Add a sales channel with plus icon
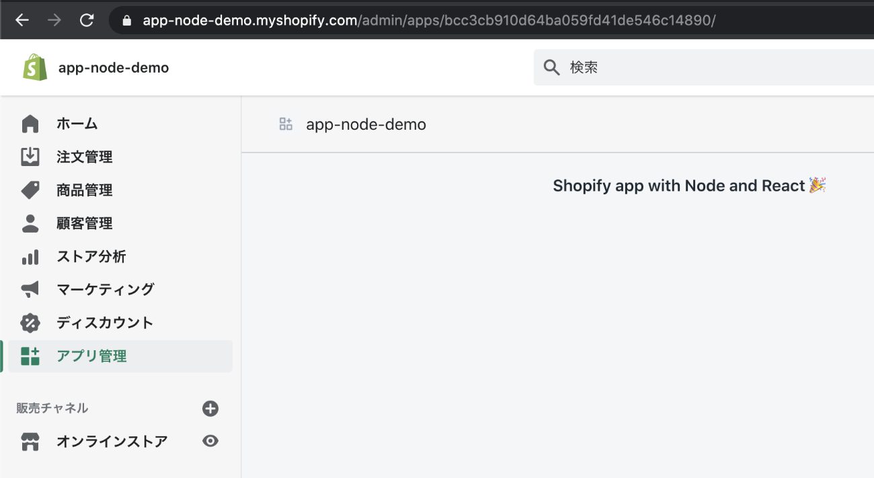 click(210, 408)
